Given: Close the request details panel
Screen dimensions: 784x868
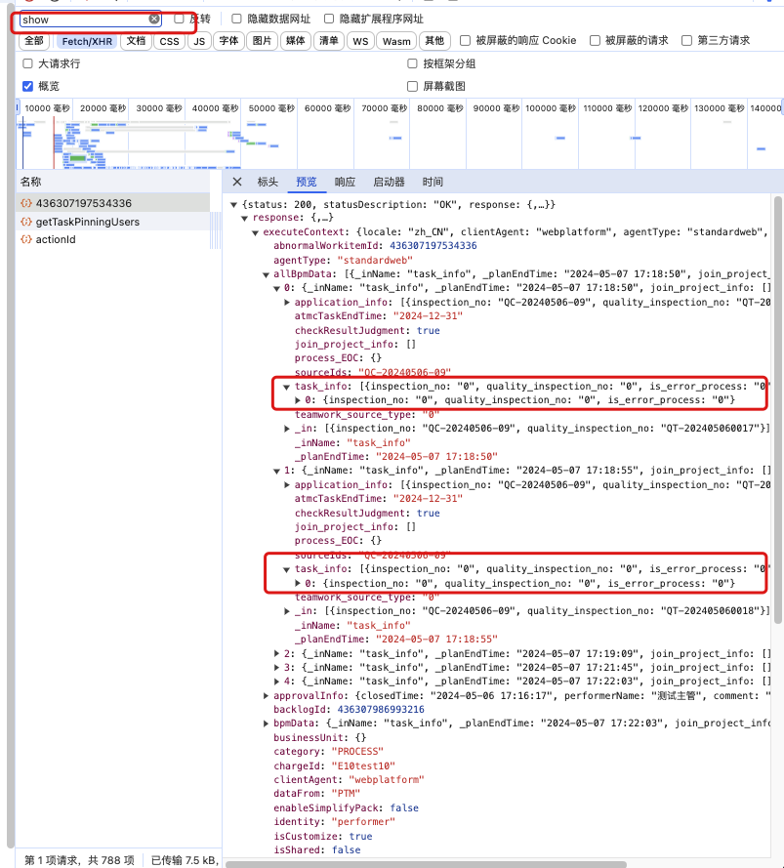Looking at the screenshot, I should (x=237, y=182).
